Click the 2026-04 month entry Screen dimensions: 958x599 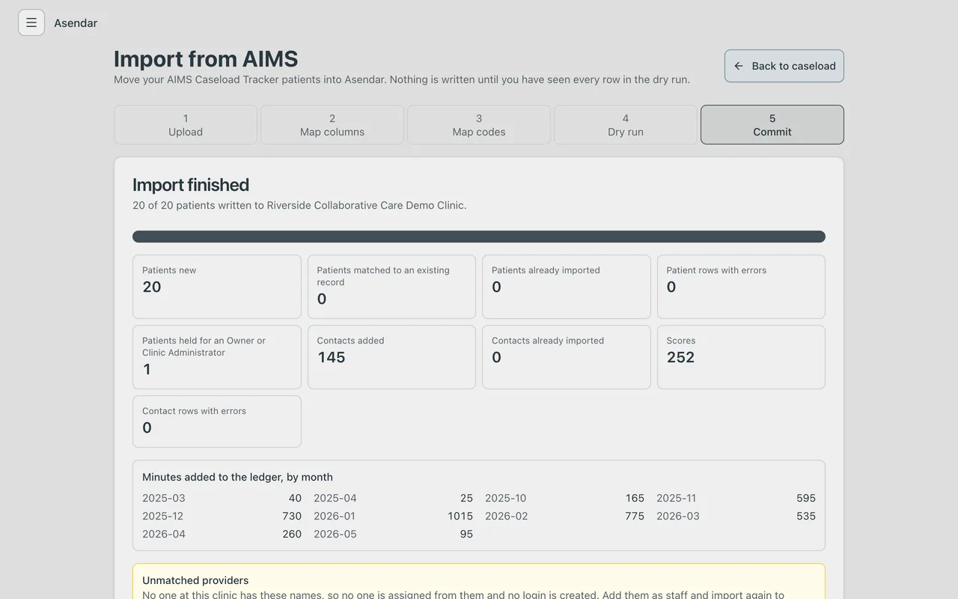click(222, 534)
